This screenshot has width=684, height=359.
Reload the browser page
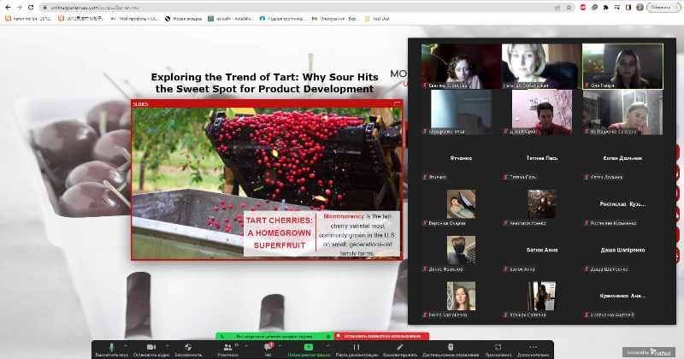tap(31, 8)
